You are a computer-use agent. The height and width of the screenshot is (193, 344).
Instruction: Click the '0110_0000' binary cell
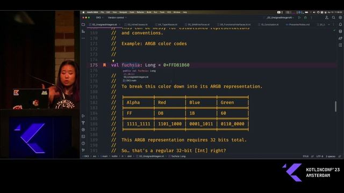(232, 124)
